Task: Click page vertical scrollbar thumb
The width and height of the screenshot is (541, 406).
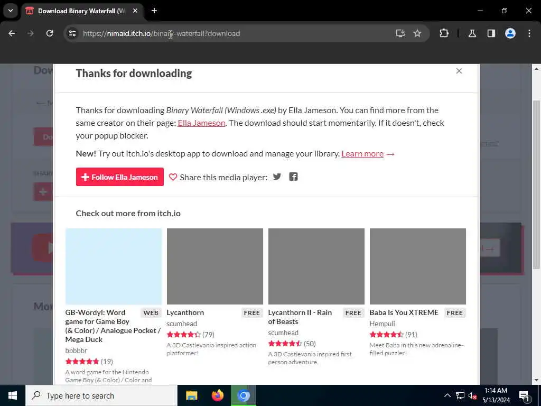Action: [x=536, y=184]
